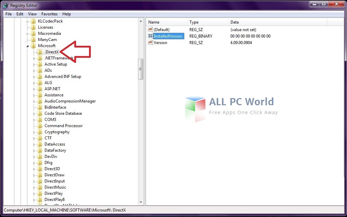347x217 pixels.
Task: Select the DirectInput tree key
Action: click(x=55, y=181)
